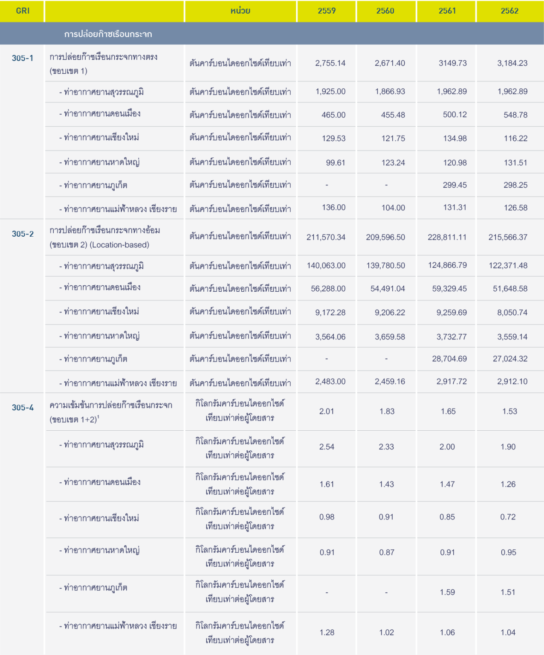Click the value 140,063.00 cell
This screenshot has height=655, width=544.
tap(326, 266)
